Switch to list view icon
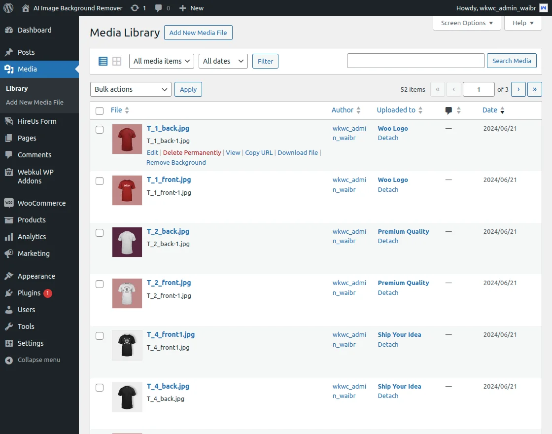The image size is (552, 434). pos(103,61)
